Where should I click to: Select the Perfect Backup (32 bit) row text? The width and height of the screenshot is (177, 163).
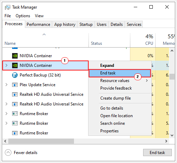point(40,75)
